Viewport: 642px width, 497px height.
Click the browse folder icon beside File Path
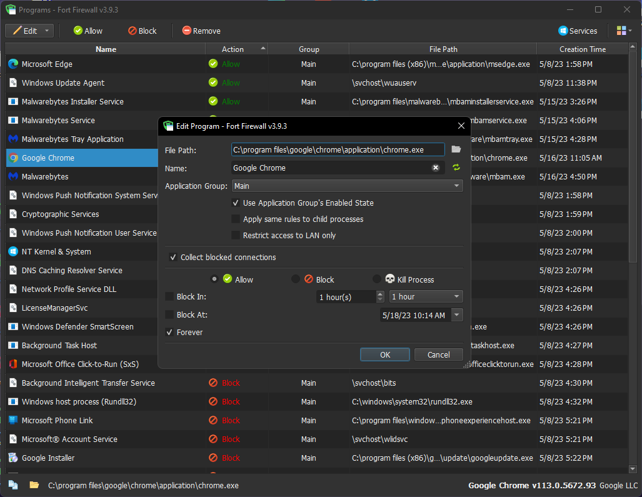[x=456, y=149]
